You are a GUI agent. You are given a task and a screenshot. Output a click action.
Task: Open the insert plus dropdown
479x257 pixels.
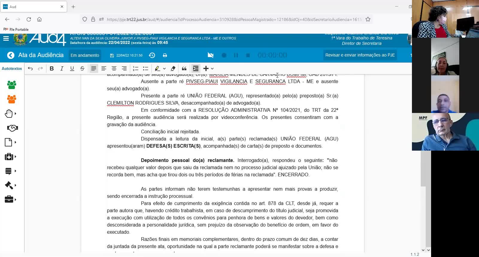pos(208,69)
